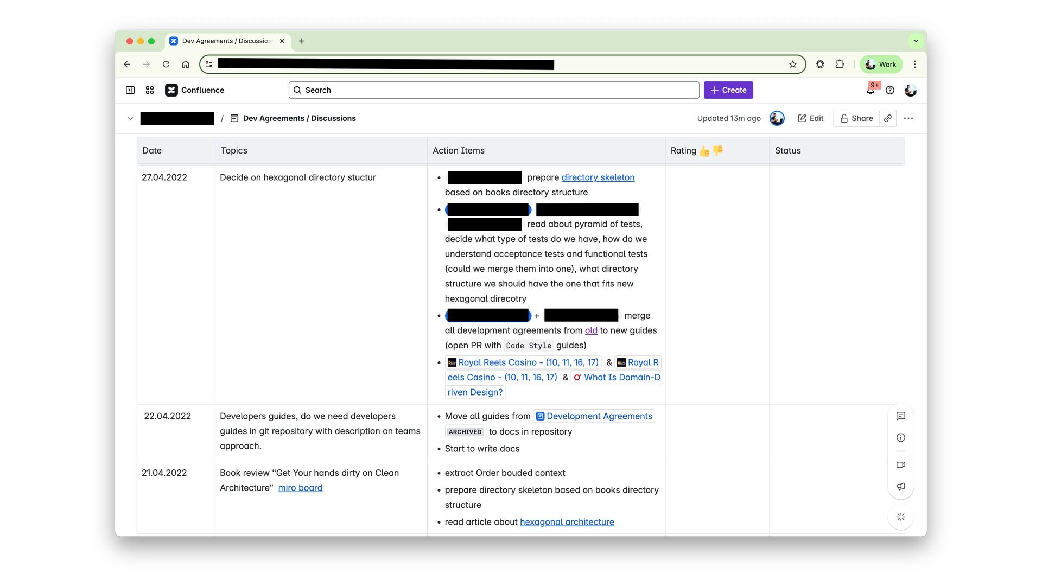Collapse the breadcrumb chevron expander
The width and height of the screenshot is (1042, 586).
[130, 118]
